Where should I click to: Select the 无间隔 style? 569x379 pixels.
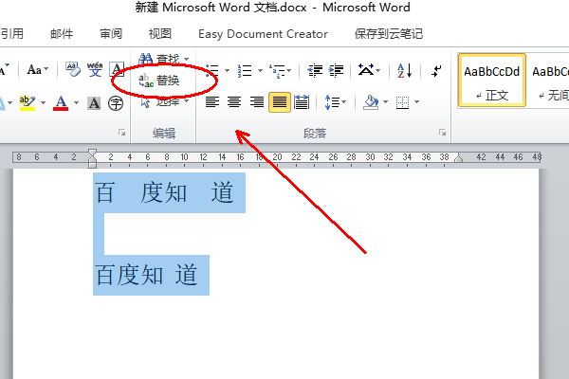[x=548, y=81]
